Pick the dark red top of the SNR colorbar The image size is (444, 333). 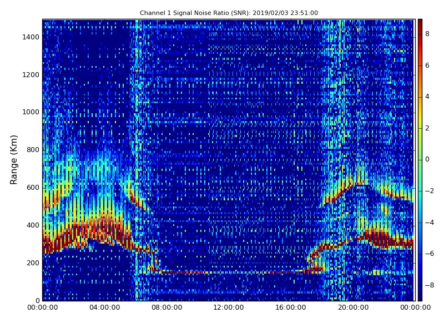coord(420,23)
